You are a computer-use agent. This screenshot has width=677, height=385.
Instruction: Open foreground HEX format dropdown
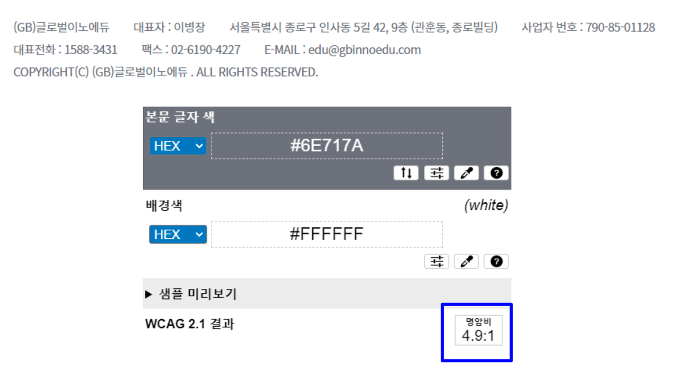(178, 146)
